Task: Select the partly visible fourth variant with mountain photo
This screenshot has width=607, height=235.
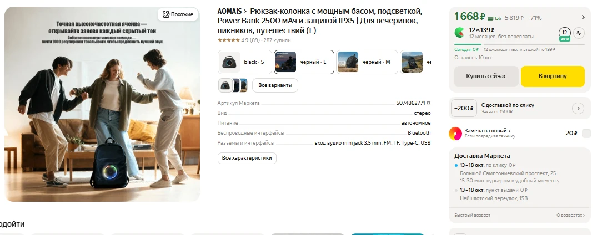Action: click(x=415, y=62)
